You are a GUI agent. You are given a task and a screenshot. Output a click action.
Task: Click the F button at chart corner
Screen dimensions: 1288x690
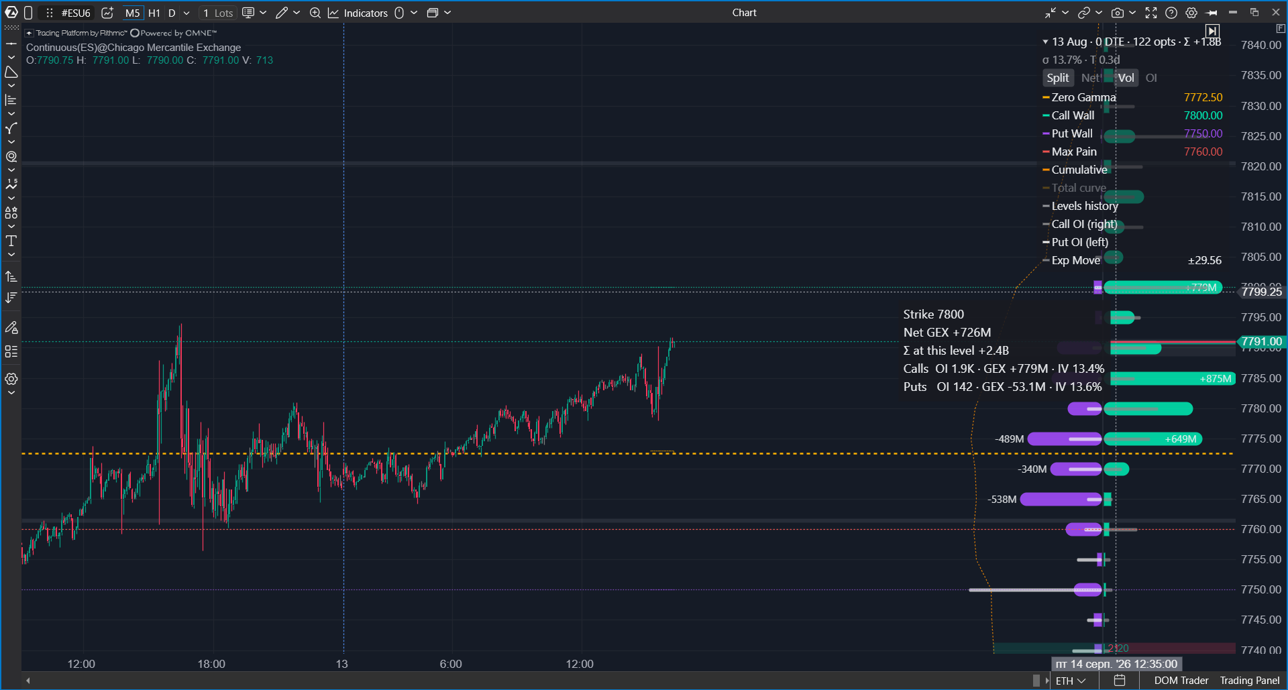point(1281,29)
